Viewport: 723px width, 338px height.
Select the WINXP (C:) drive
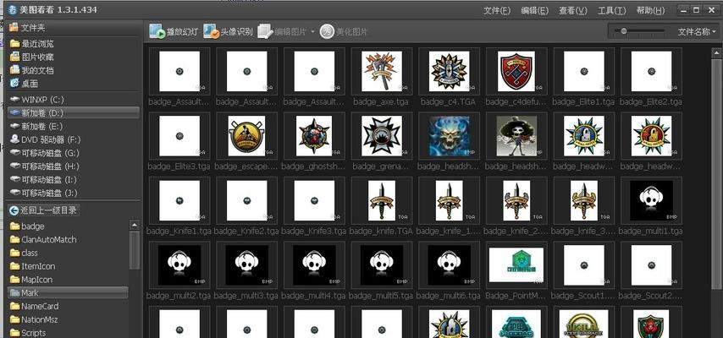(x=37, y=100)
